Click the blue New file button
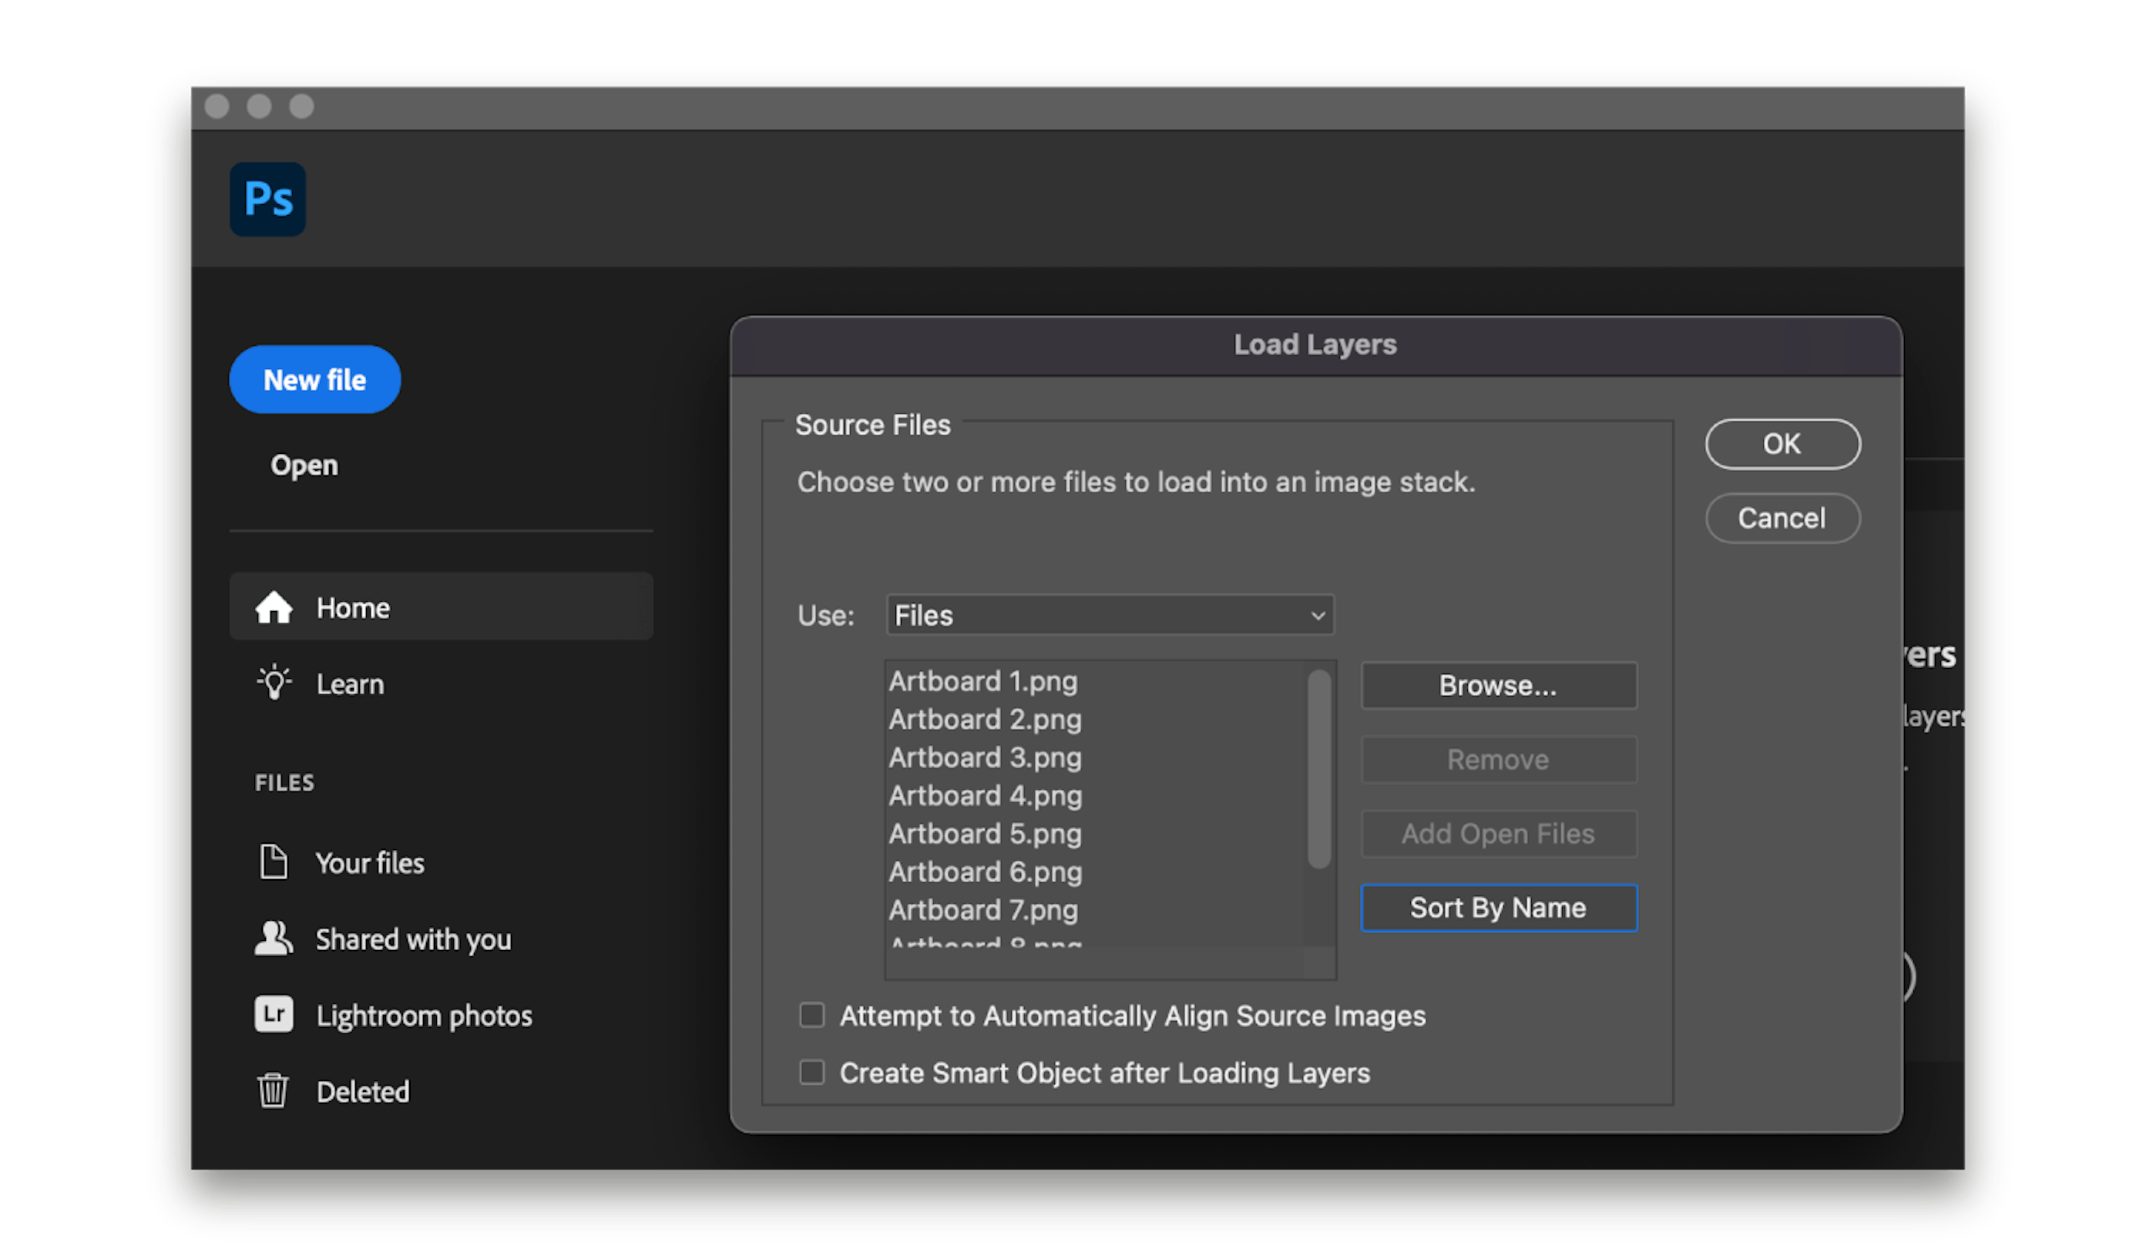This screenshot has height=1256, width=2153. click(314, 379)
